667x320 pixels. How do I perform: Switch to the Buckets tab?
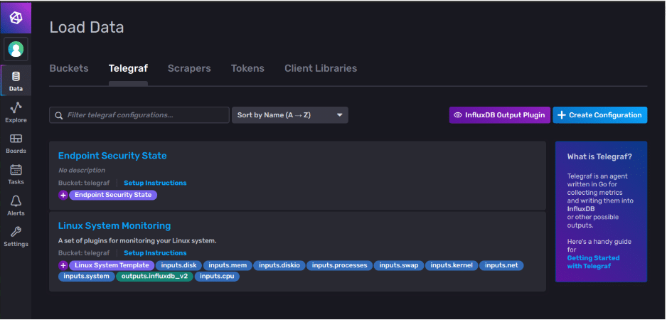tap(69, 68)
